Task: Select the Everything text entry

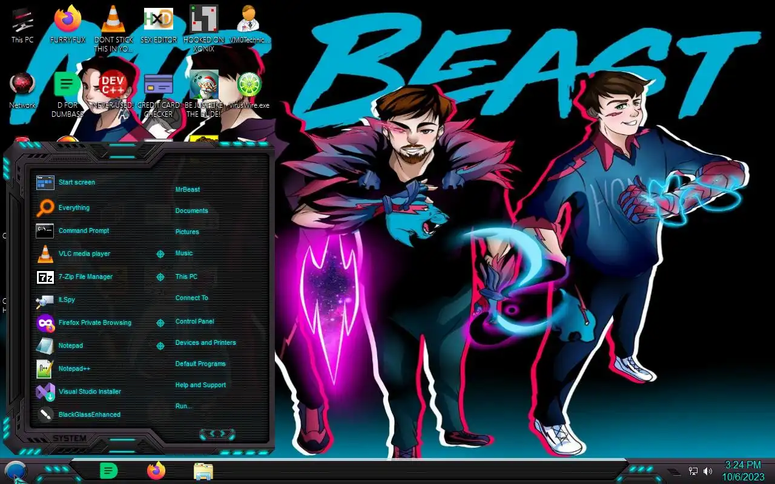Action: 74,208
